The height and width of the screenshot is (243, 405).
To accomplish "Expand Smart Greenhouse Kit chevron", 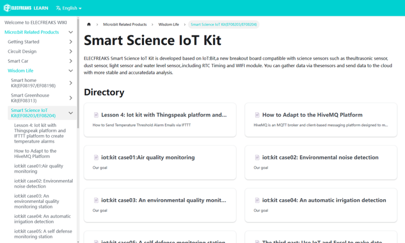I will coord(70,98).
